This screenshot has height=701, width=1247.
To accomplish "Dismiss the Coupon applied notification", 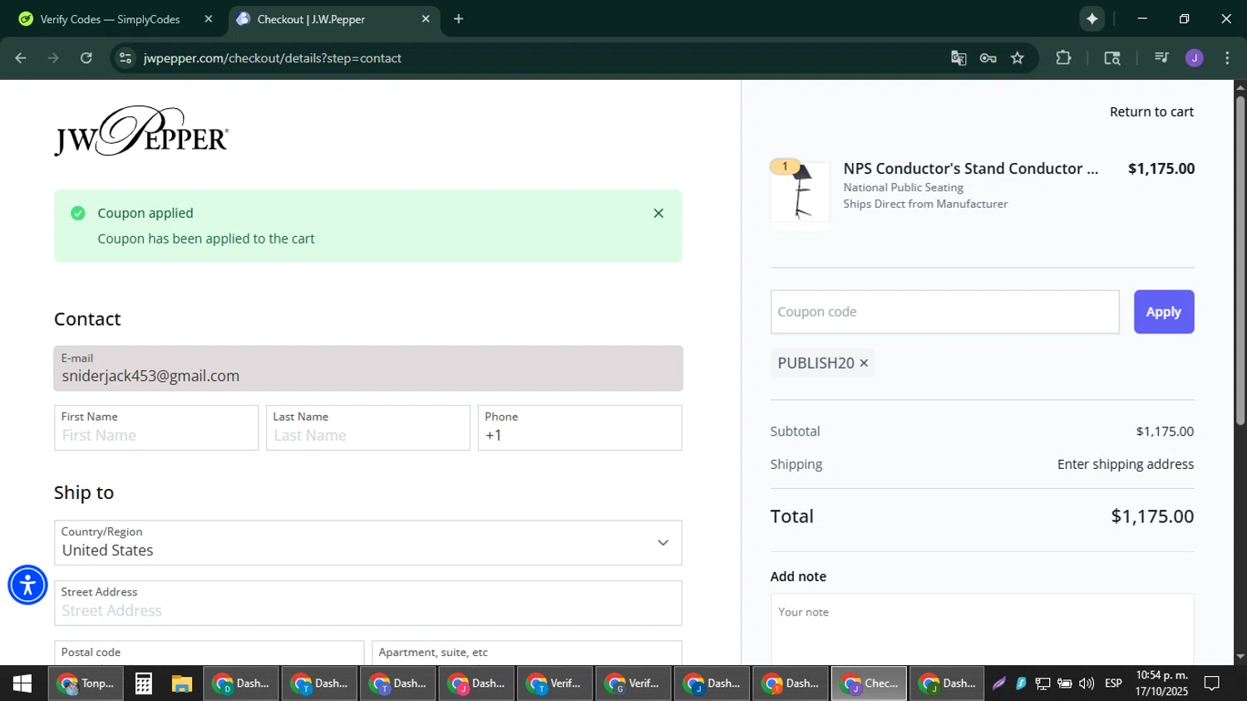I will pyautogui.click(x=658, y=214).
